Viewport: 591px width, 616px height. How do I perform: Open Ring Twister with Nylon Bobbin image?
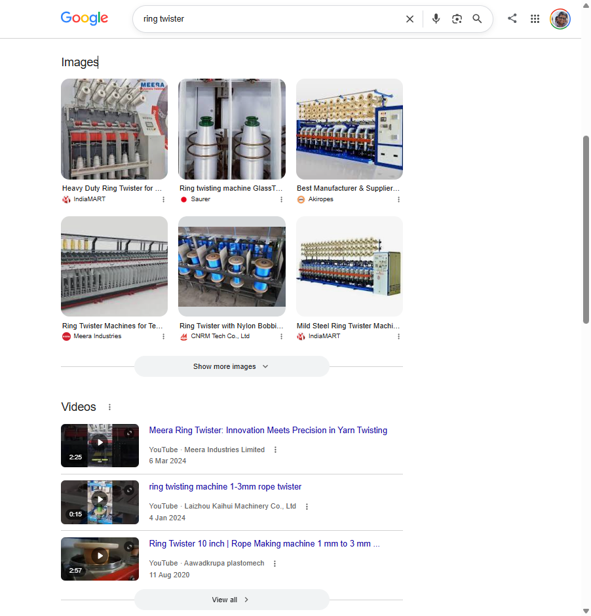(232, 266)
